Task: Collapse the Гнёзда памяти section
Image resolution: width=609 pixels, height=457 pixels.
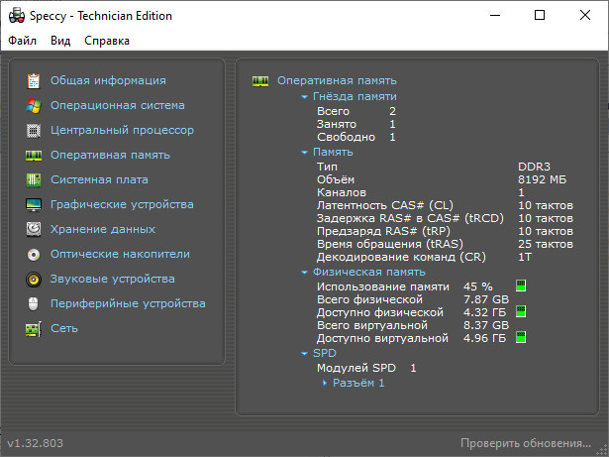Action: [x=305, y=97]
